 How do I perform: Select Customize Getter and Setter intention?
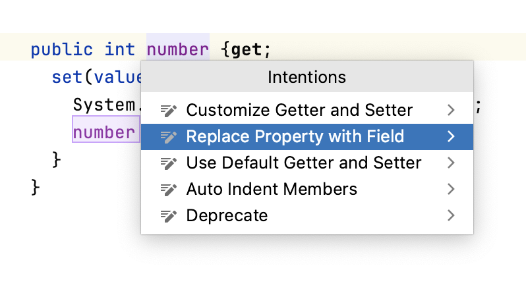pyautogui.click(x=299, y=110)
